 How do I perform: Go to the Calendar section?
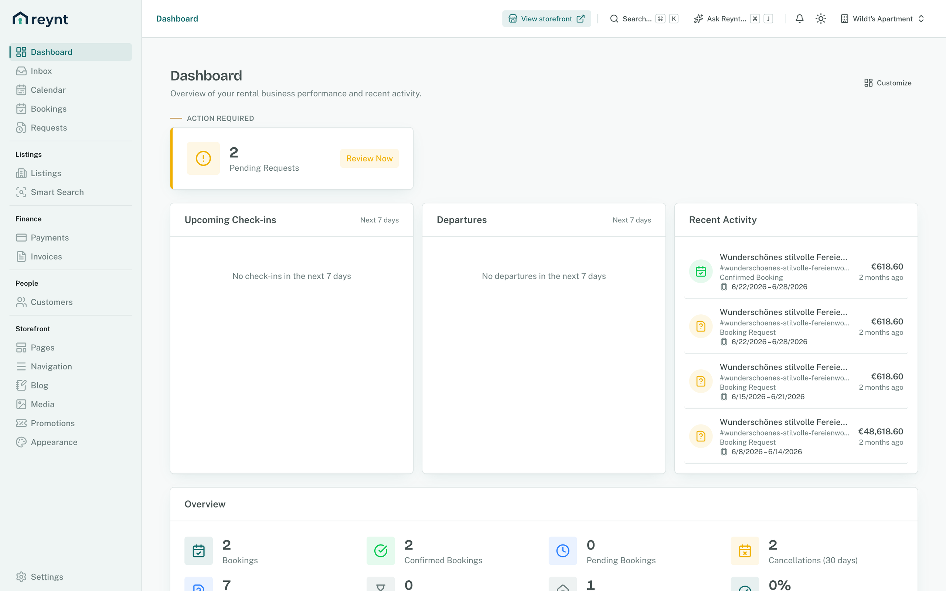[x=71, y=90]
